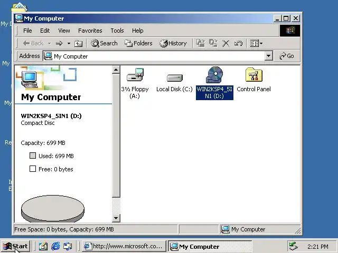Click the 'Used: 699 MB' legend swatch
Screen dimensions: 338x253
33,155
